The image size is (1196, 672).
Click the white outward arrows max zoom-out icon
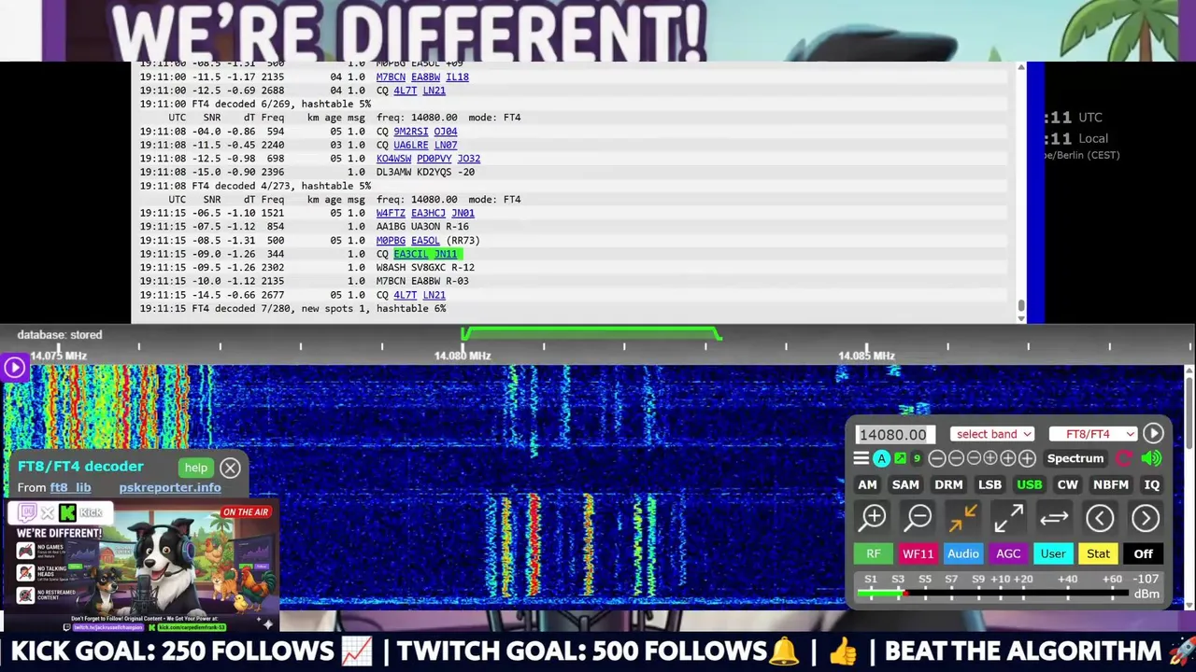point(1008,517)
